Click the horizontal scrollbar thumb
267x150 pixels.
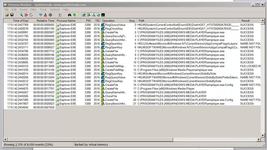click(90, 140)
